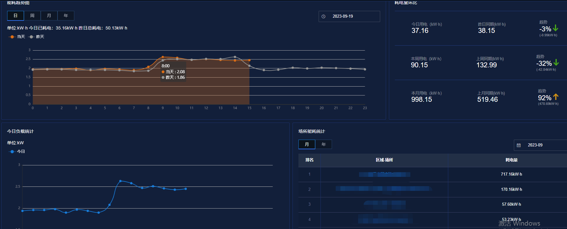Click peak blue point in load chart
567x229 pixels.
point(120,181)
